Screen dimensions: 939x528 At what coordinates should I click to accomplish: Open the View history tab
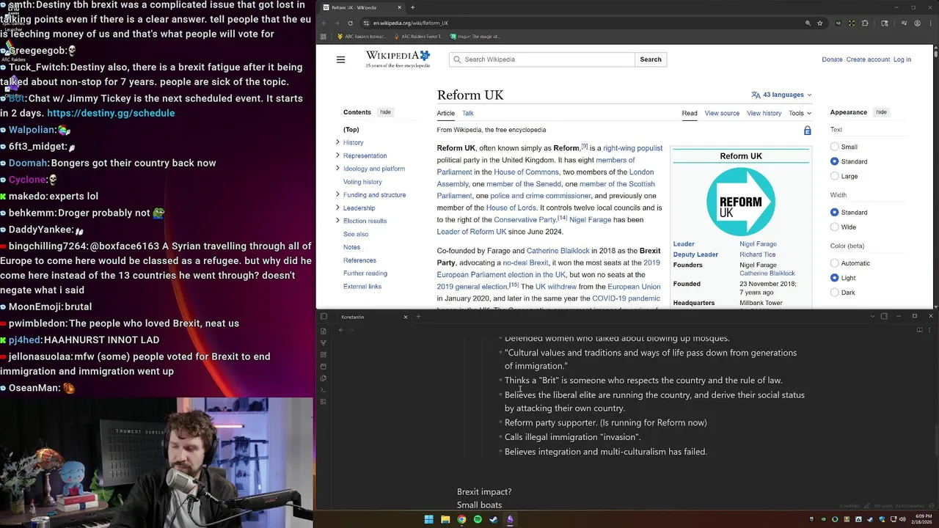(x=764, y=113)
